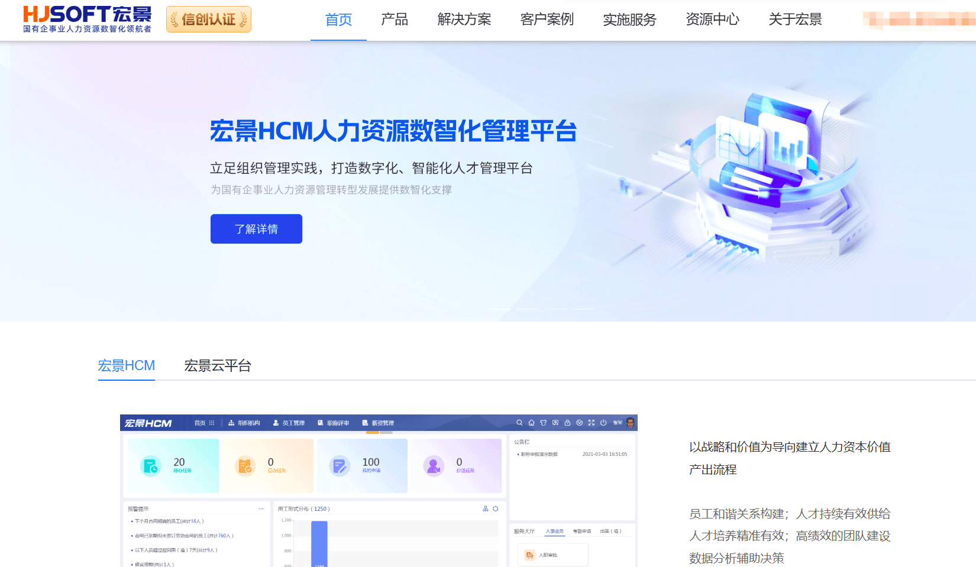Image resolution: width=976 pixels, height=567 pixels.
Task: Open the 产品 menu
Action: (395, 20)
